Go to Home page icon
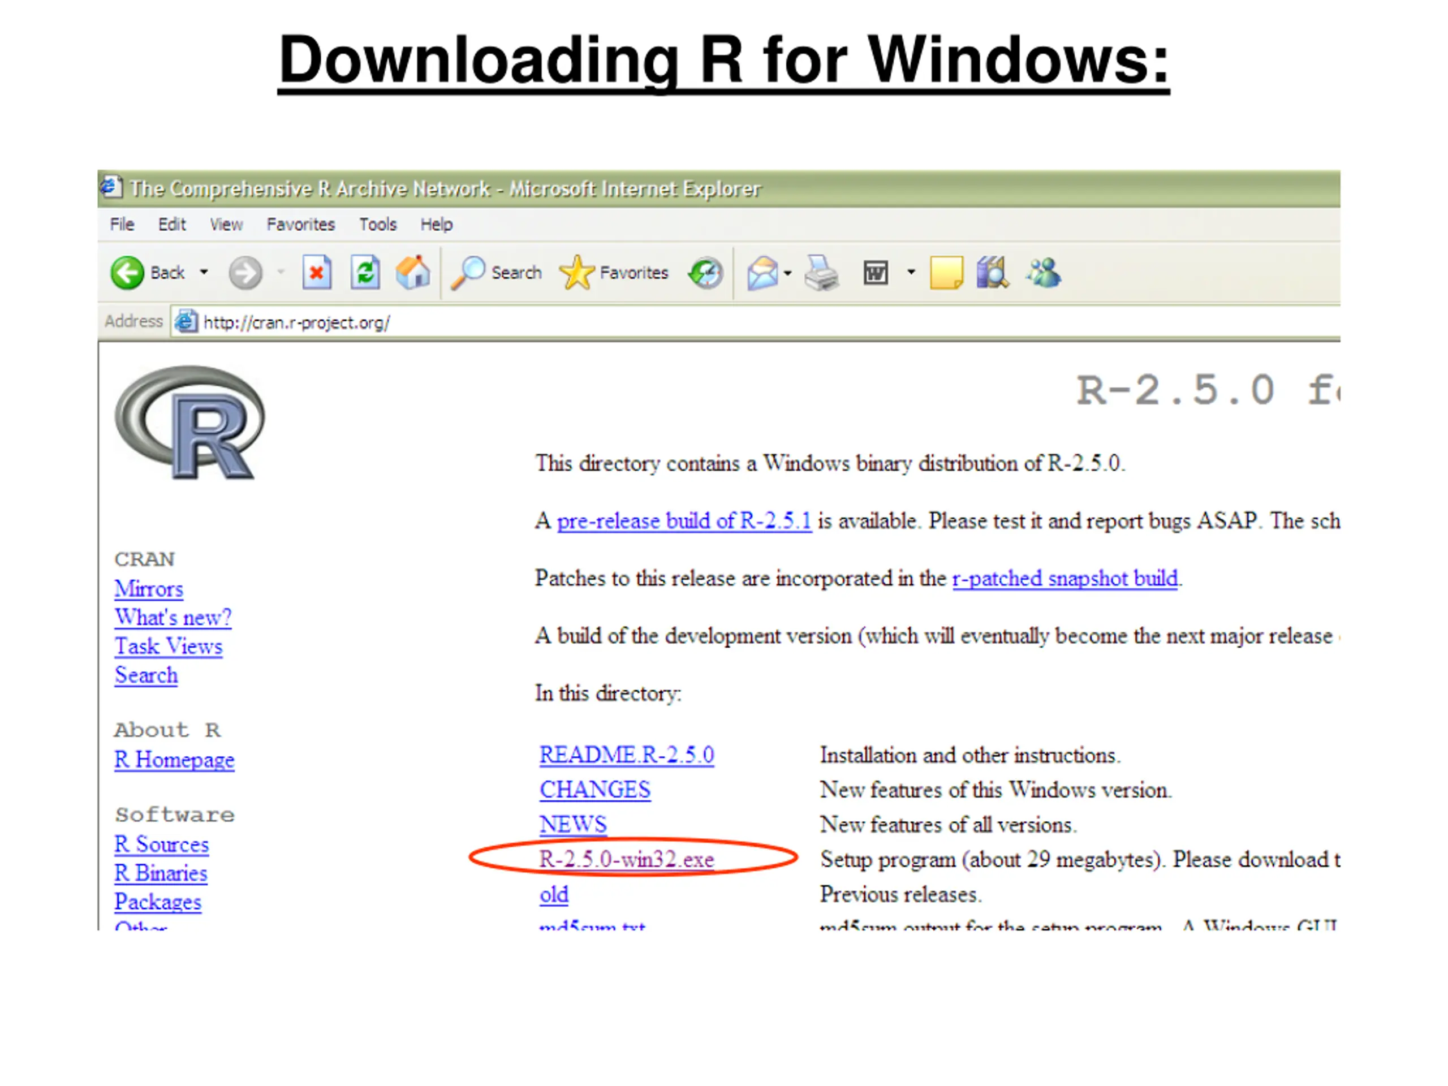This screenshot has height=1086, width=1448. tap(413, 272)
